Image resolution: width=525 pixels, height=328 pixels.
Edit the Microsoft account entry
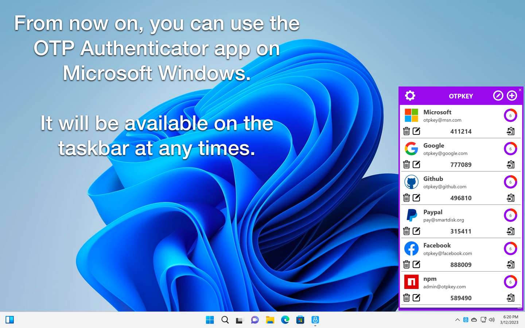coord(416,131)
